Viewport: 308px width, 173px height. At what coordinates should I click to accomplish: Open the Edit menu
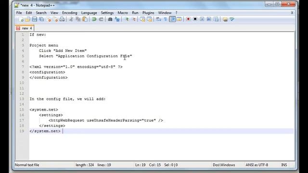click(29, 13)
